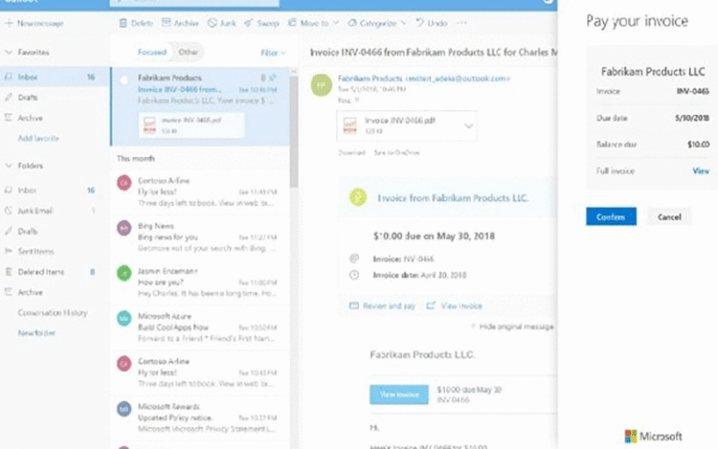Click the Sent Items folder icon
This screenshot has height=449, width=718.
(8, 251)
